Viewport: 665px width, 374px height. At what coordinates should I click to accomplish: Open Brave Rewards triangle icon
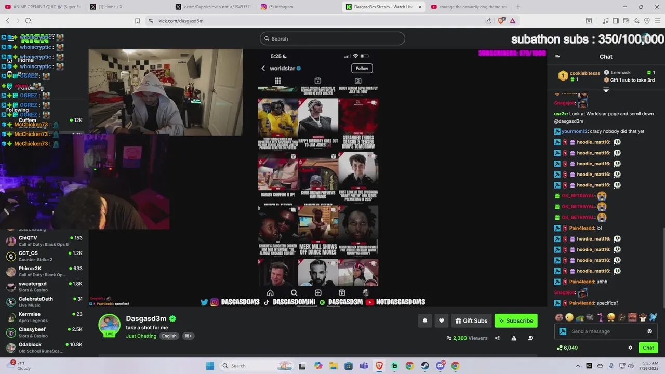click(x=513, y=21)
